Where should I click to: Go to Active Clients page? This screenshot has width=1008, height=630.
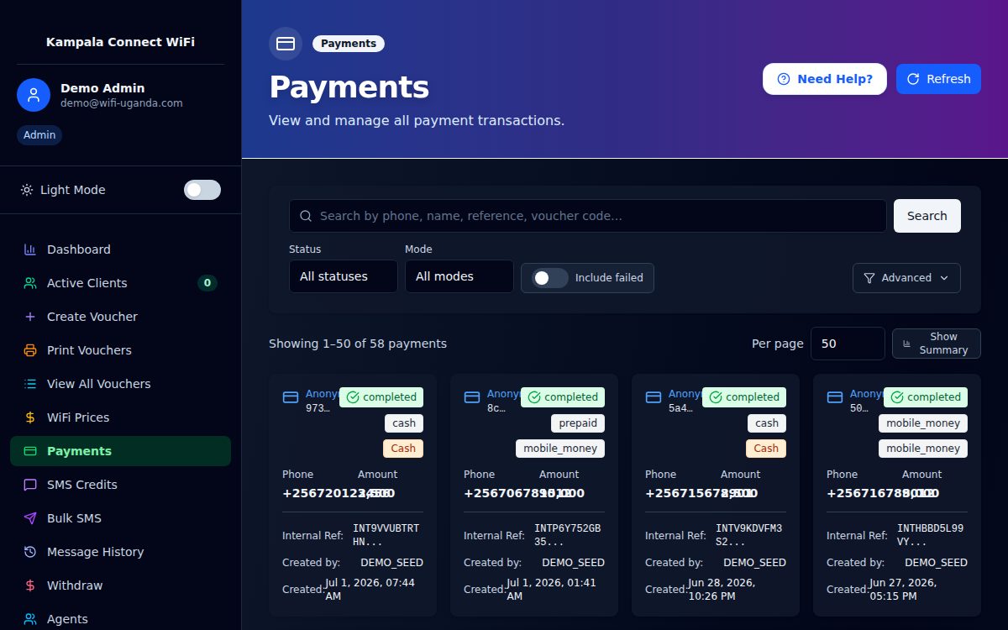[x=120, y=283]
